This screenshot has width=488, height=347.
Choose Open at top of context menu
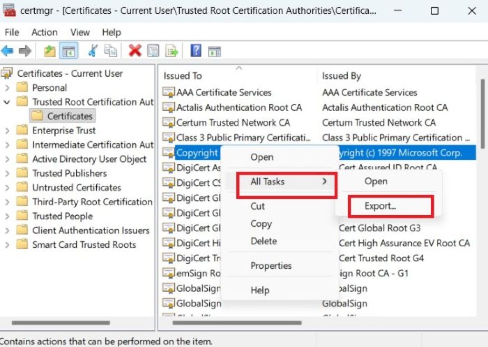(x=262, y=157)
